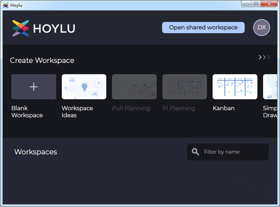Click the Hoylu logo in the header
280x207 pixels.
point(43,28)
